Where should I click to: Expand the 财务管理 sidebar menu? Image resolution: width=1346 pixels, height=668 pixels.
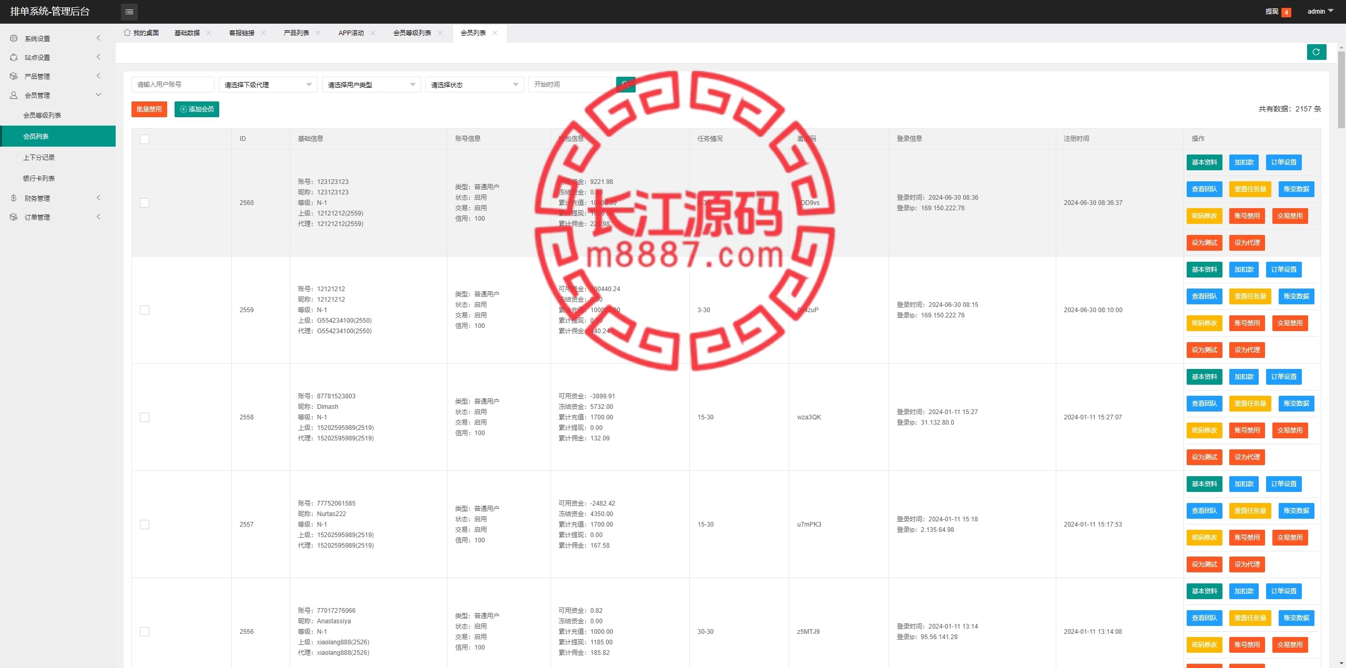pyautogui.click(x=58, y=198)
